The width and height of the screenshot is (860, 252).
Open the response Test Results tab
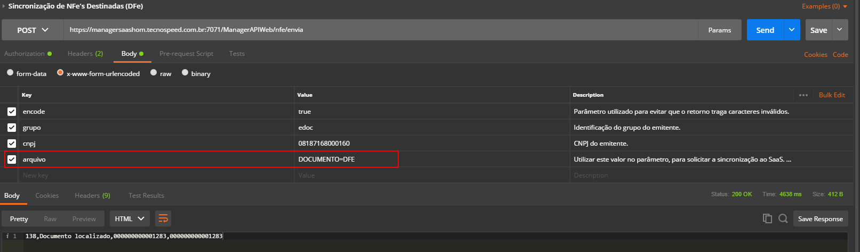tap(146, 196)
